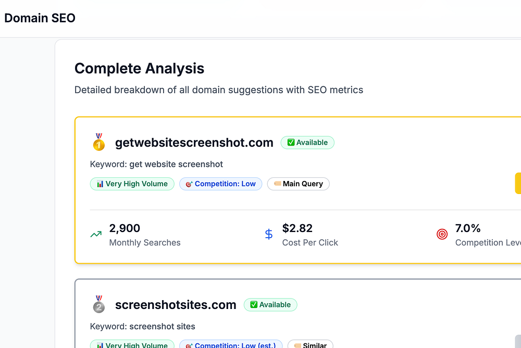Viewport: 521px width, 348px height.
Task: Click the "Keyword: get website screenshot" text
Action: tap(156, 164)
